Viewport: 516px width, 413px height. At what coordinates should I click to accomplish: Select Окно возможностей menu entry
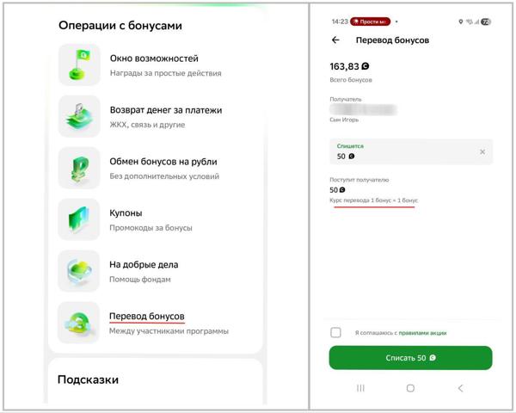click(x=154, y=58)
